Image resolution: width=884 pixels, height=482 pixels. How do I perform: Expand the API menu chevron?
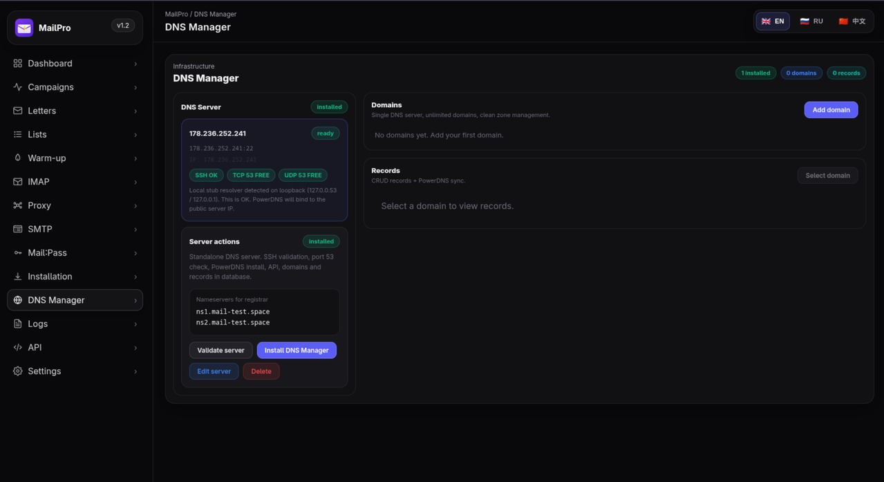pyautogui.click(x=135, y=348)
